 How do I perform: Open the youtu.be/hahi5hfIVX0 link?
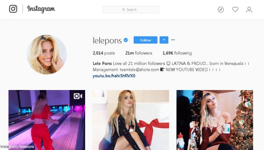coord(114,76)
